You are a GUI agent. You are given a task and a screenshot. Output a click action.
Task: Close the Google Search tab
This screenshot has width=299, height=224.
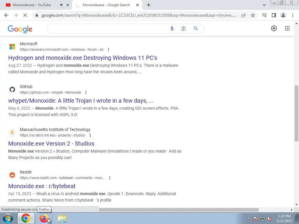138,5
